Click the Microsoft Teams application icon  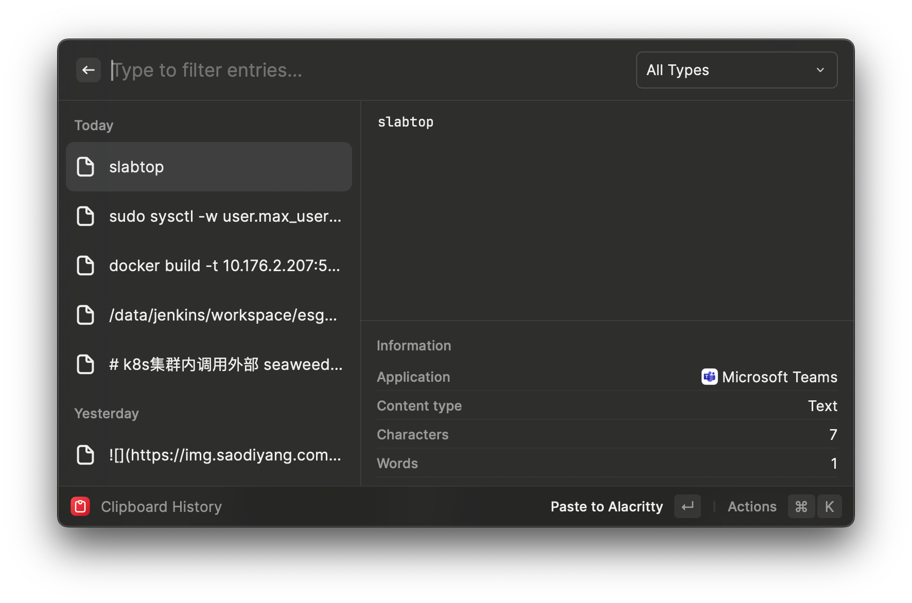(x=709, y=377)
